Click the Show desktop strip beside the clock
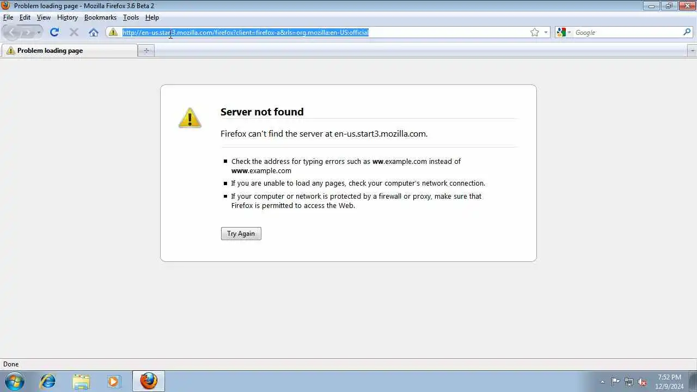This screenshot has height=392, width=697. [693, 382]
